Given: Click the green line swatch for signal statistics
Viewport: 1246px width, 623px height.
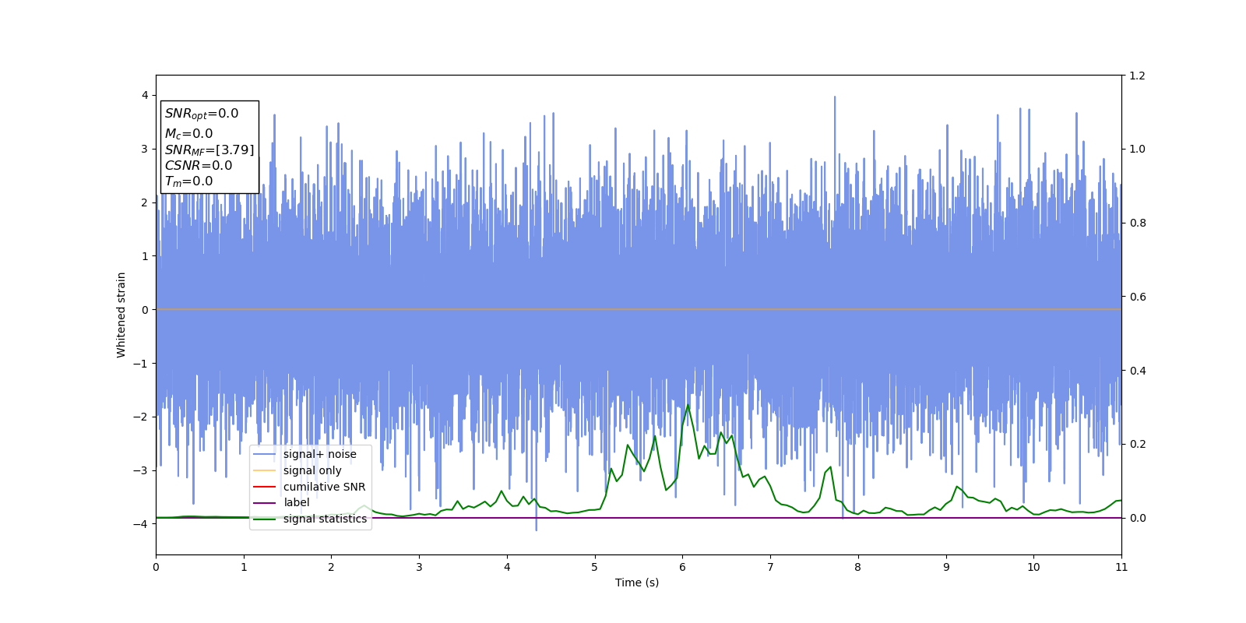Looking at the screenshot, I should 265,519.
